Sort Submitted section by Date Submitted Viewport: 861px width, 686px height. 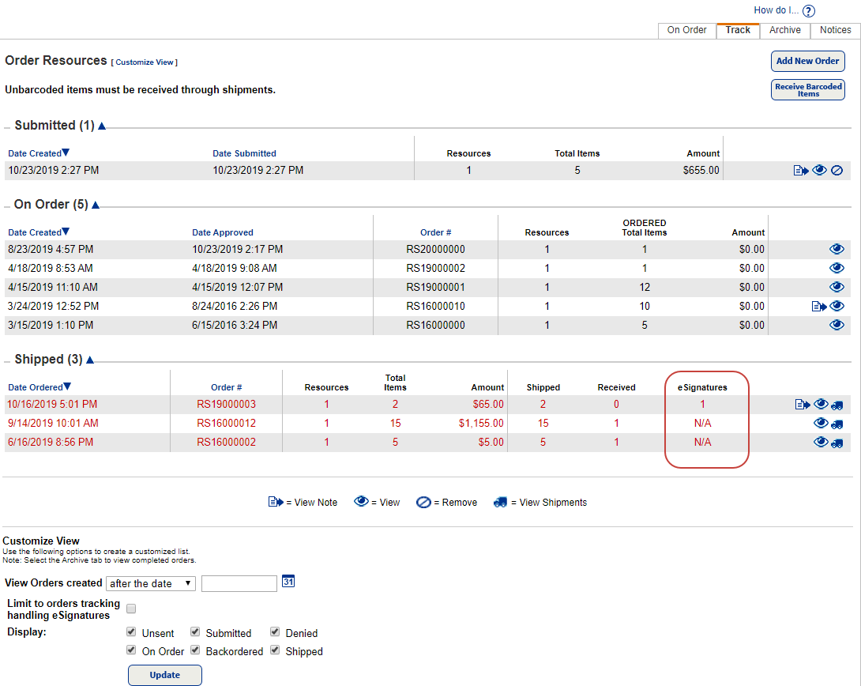coord(244,154)
